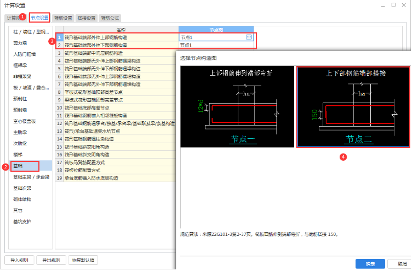Select 基础主梁 / 承台梁 in component list
Image resolution: width=418 pixels, height=271 pixels.
coord(31,177)
